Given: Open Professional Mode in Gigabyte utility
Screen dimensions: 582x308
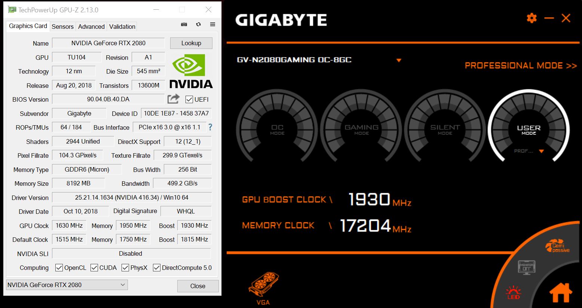Looking at the screenshot, I should click(x=521, y=66).
